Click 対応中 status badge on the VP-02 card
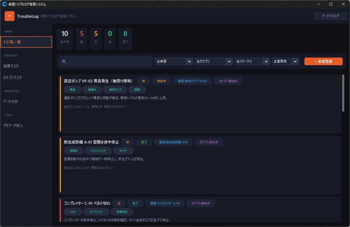The image size is (350, 227). (161, 81)
